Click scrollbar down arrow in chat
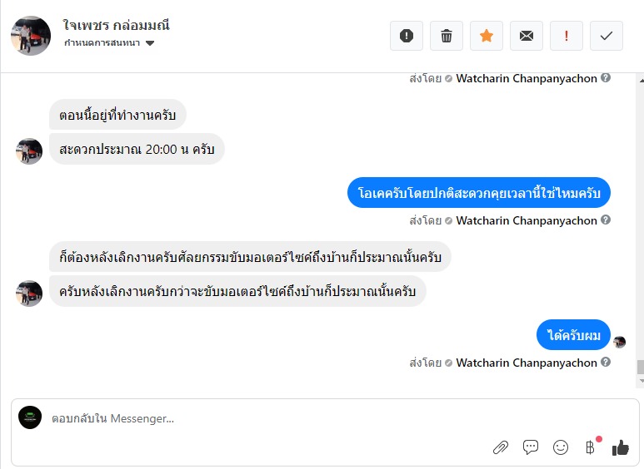Image resolution: width=644 pixels, height=469 pixels. [x=642, y=381]
